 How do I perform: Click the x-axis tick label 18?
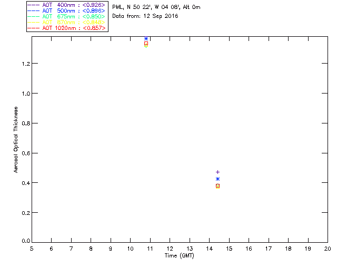click(x=288, y=249)
